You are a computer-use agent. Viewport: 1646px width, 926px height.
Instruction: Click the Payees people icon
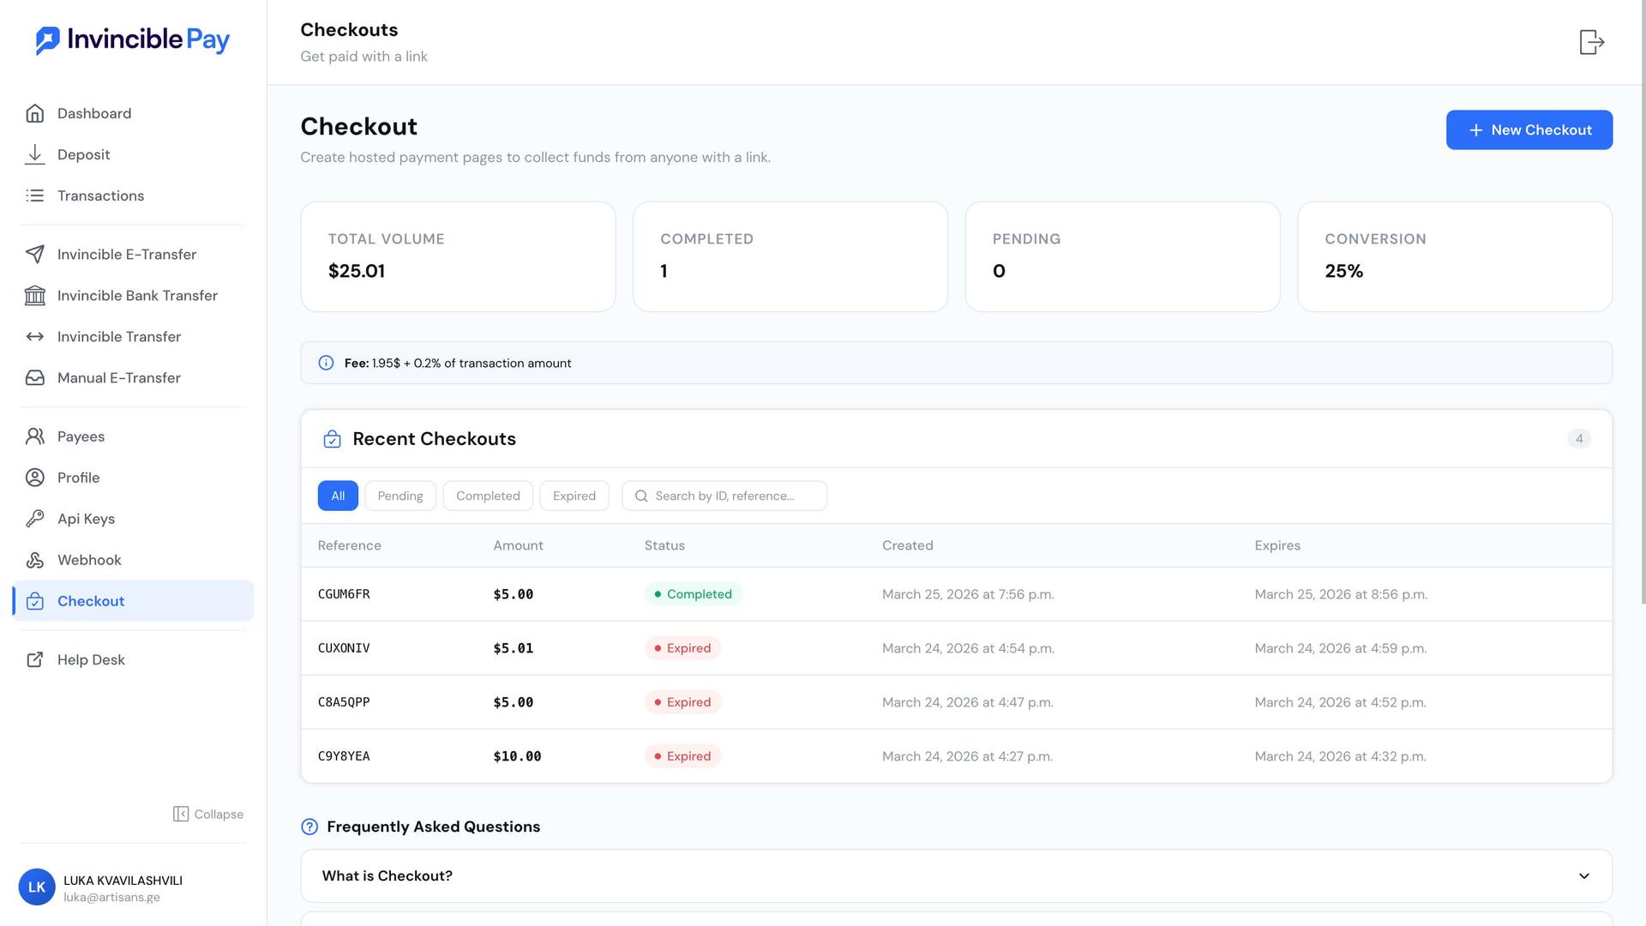35,436
